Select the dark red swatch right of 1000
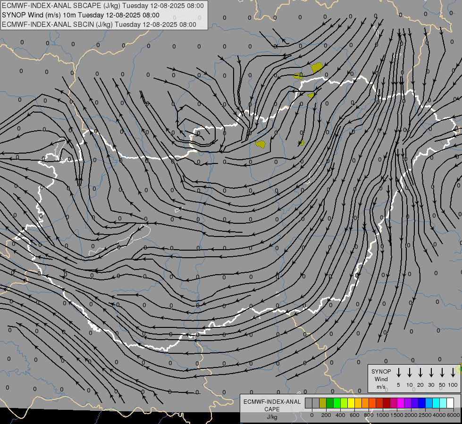The height and width of the screenshot is (424, 462). click(x=386, y=403)
